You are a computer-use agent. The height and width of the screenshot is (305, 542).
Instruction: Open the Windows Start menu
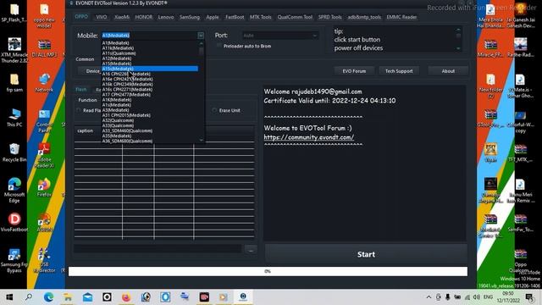coord(9,297)
